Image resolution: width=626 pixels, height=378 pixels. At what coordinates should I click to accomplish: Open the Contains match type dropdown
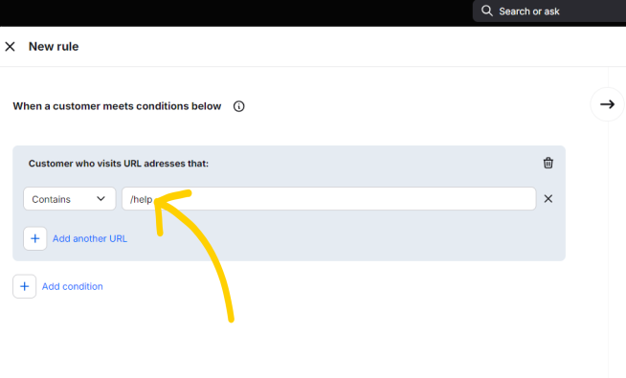pos(70,199)
